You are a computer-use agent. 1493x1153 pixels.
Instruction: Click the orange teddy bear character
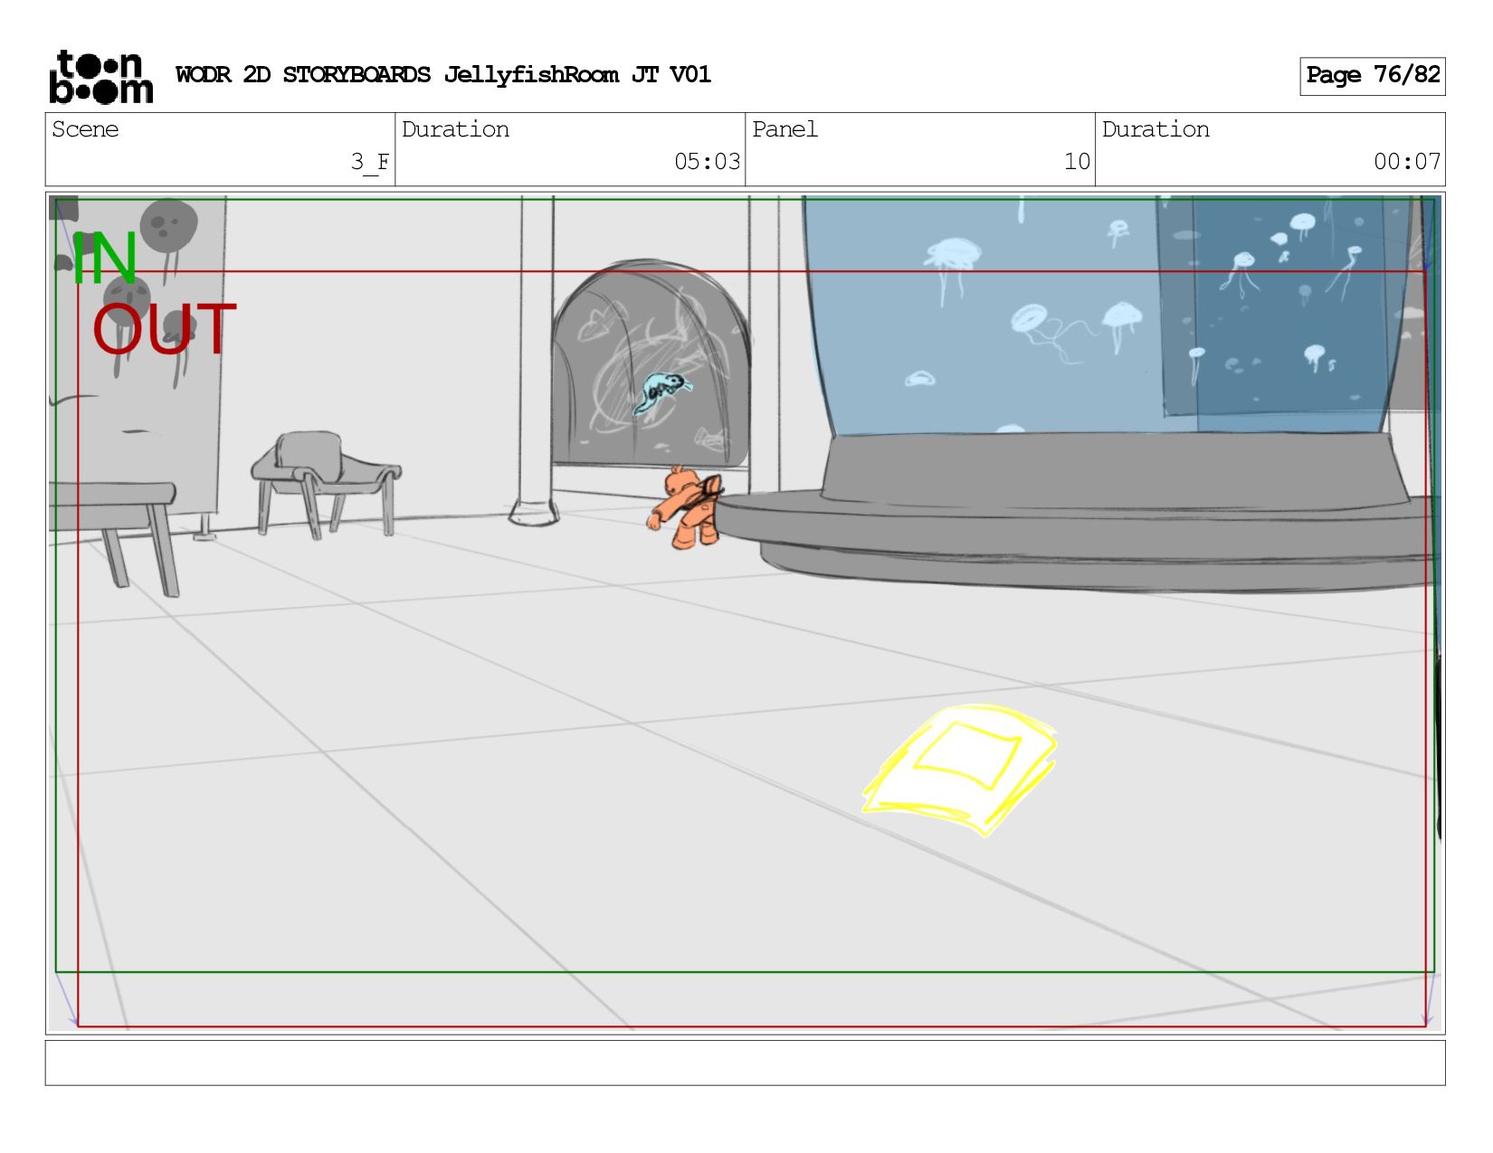[685, 507]
